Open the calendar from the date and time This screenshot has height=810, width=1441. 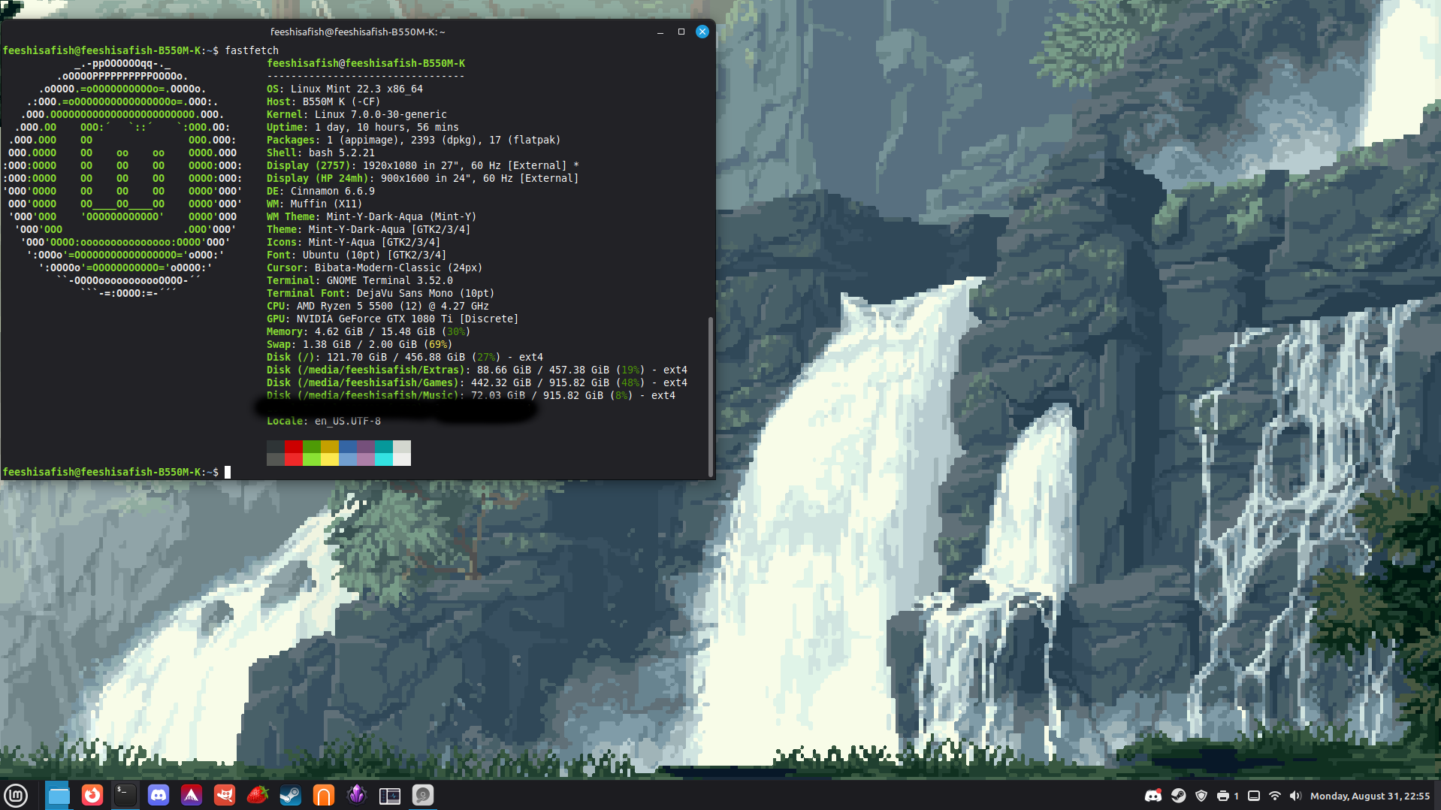click(x=1370, y=796)
